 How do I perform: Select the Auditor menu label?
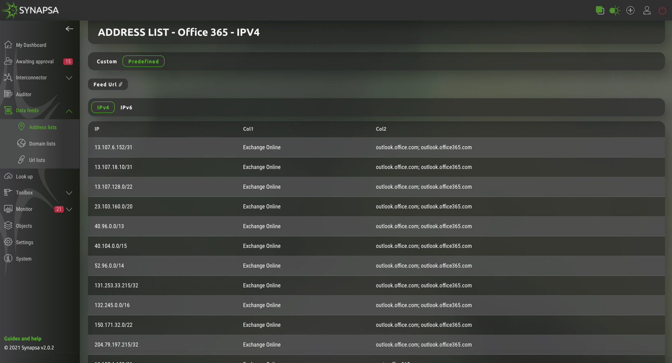pyautogui.click(x=23, y=95)
